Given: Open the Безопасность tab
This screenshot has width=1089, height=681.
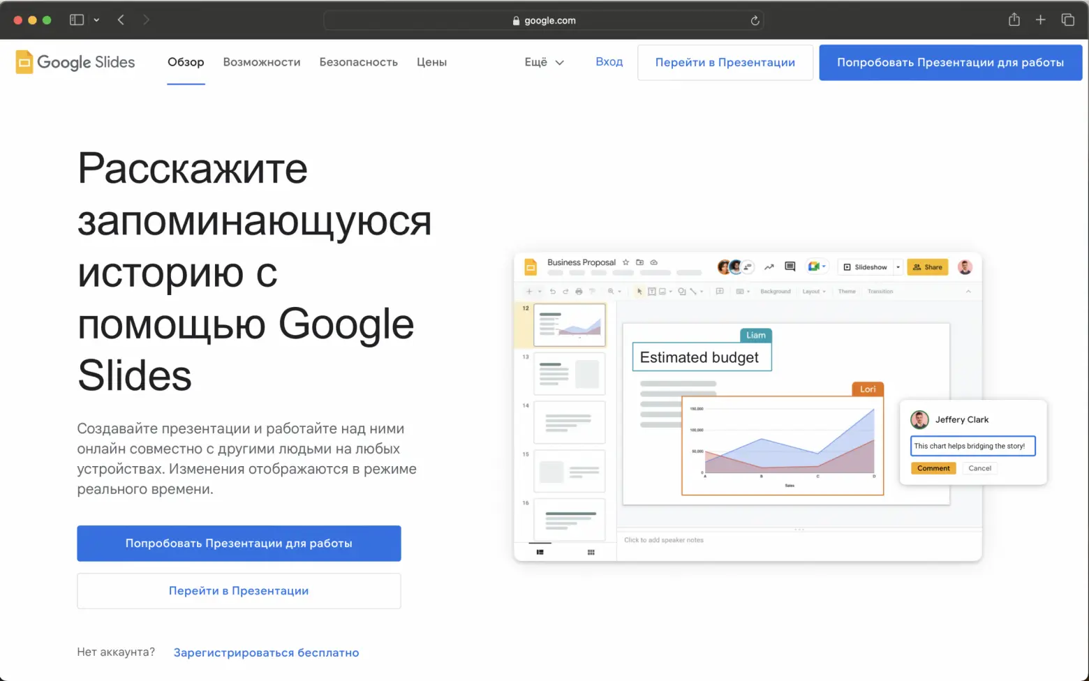Looking at the screenshot, I should pyautogui.click(x=359, y=62).
